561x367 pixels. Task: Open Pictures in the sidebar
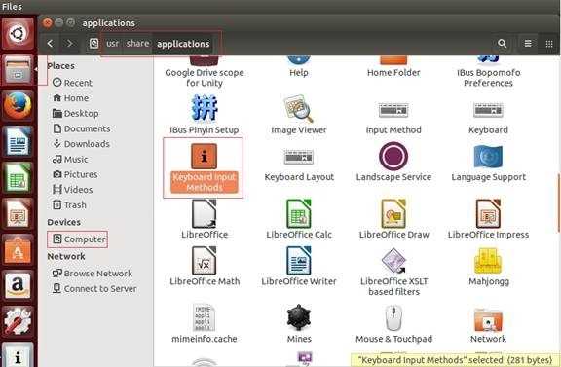click(75, 174)
